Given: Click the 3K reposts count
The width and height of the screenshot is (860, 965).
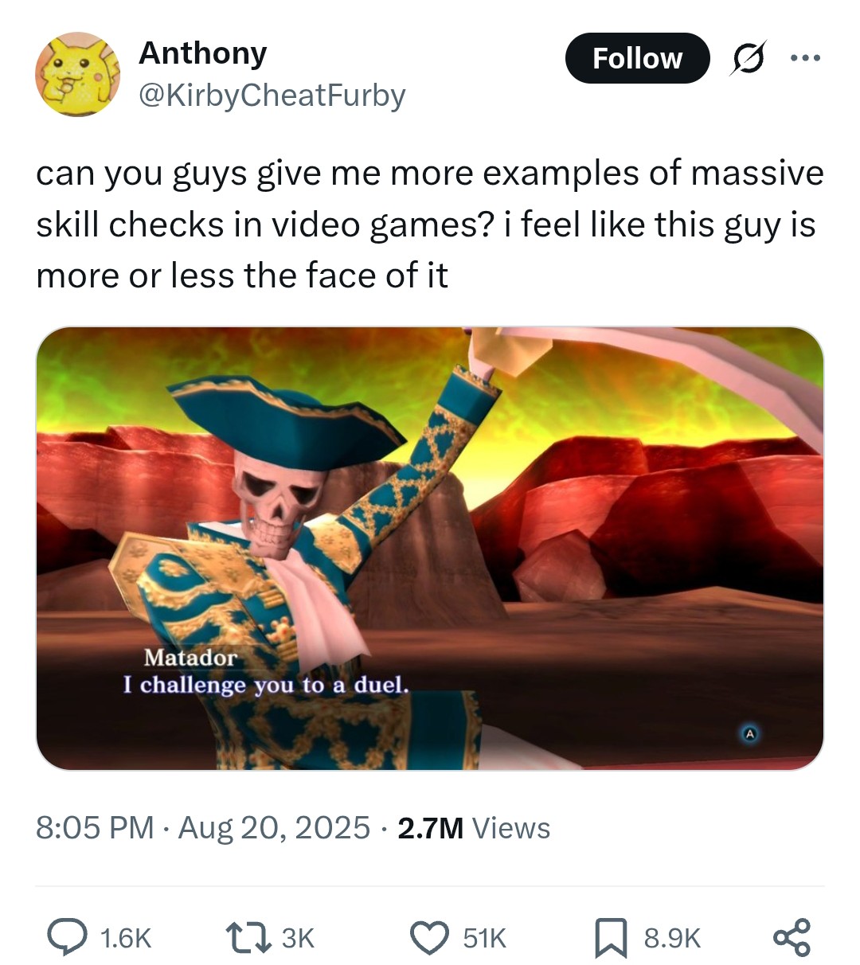Looking at the screenshot, I should (298, 938).
